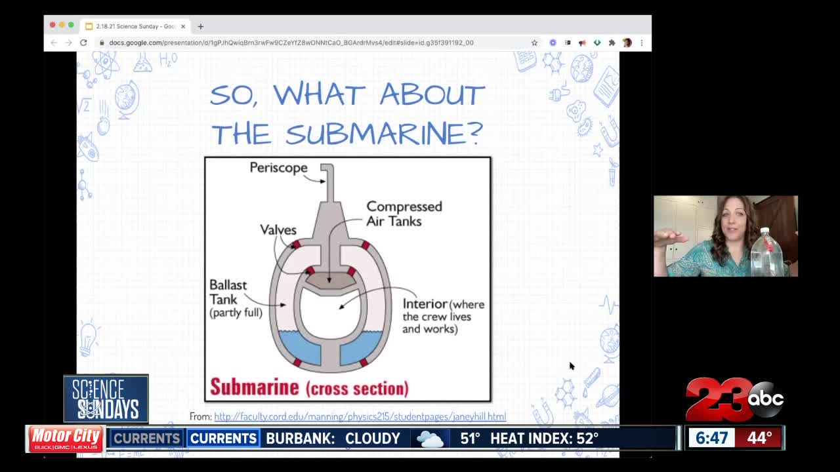Click the megaphone extension icon

[582, 43]
